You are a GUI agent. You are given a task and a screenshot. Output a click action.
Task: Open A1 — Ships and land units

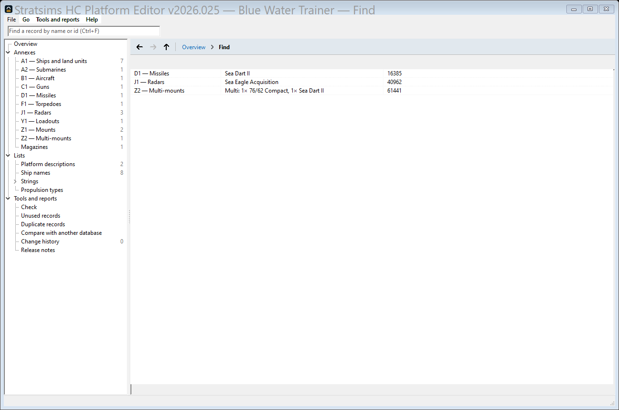click(54, 61)
